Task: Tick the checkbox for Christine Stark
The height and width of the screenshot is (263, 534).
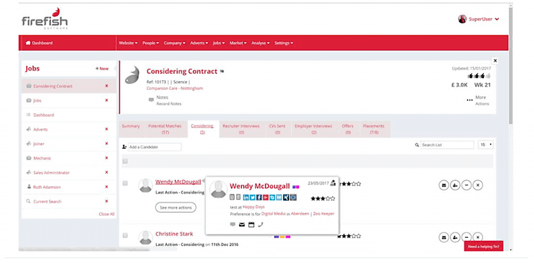Action: (x=125, y=236)
